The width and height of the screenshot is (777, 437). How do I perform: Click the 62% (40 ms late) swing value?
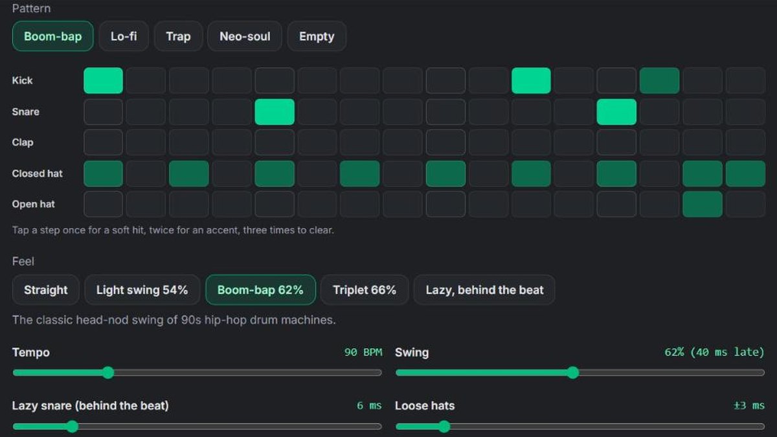[714, 352]
